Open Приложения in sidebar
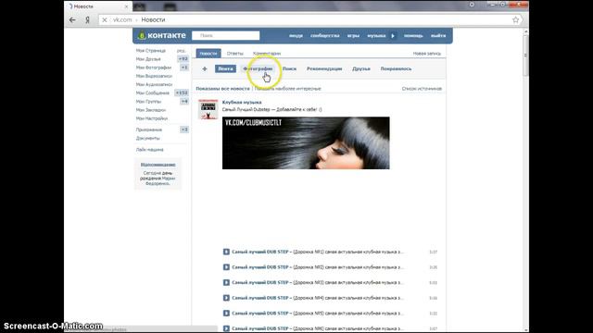This screenshot has height=333, width=593. 149,129
